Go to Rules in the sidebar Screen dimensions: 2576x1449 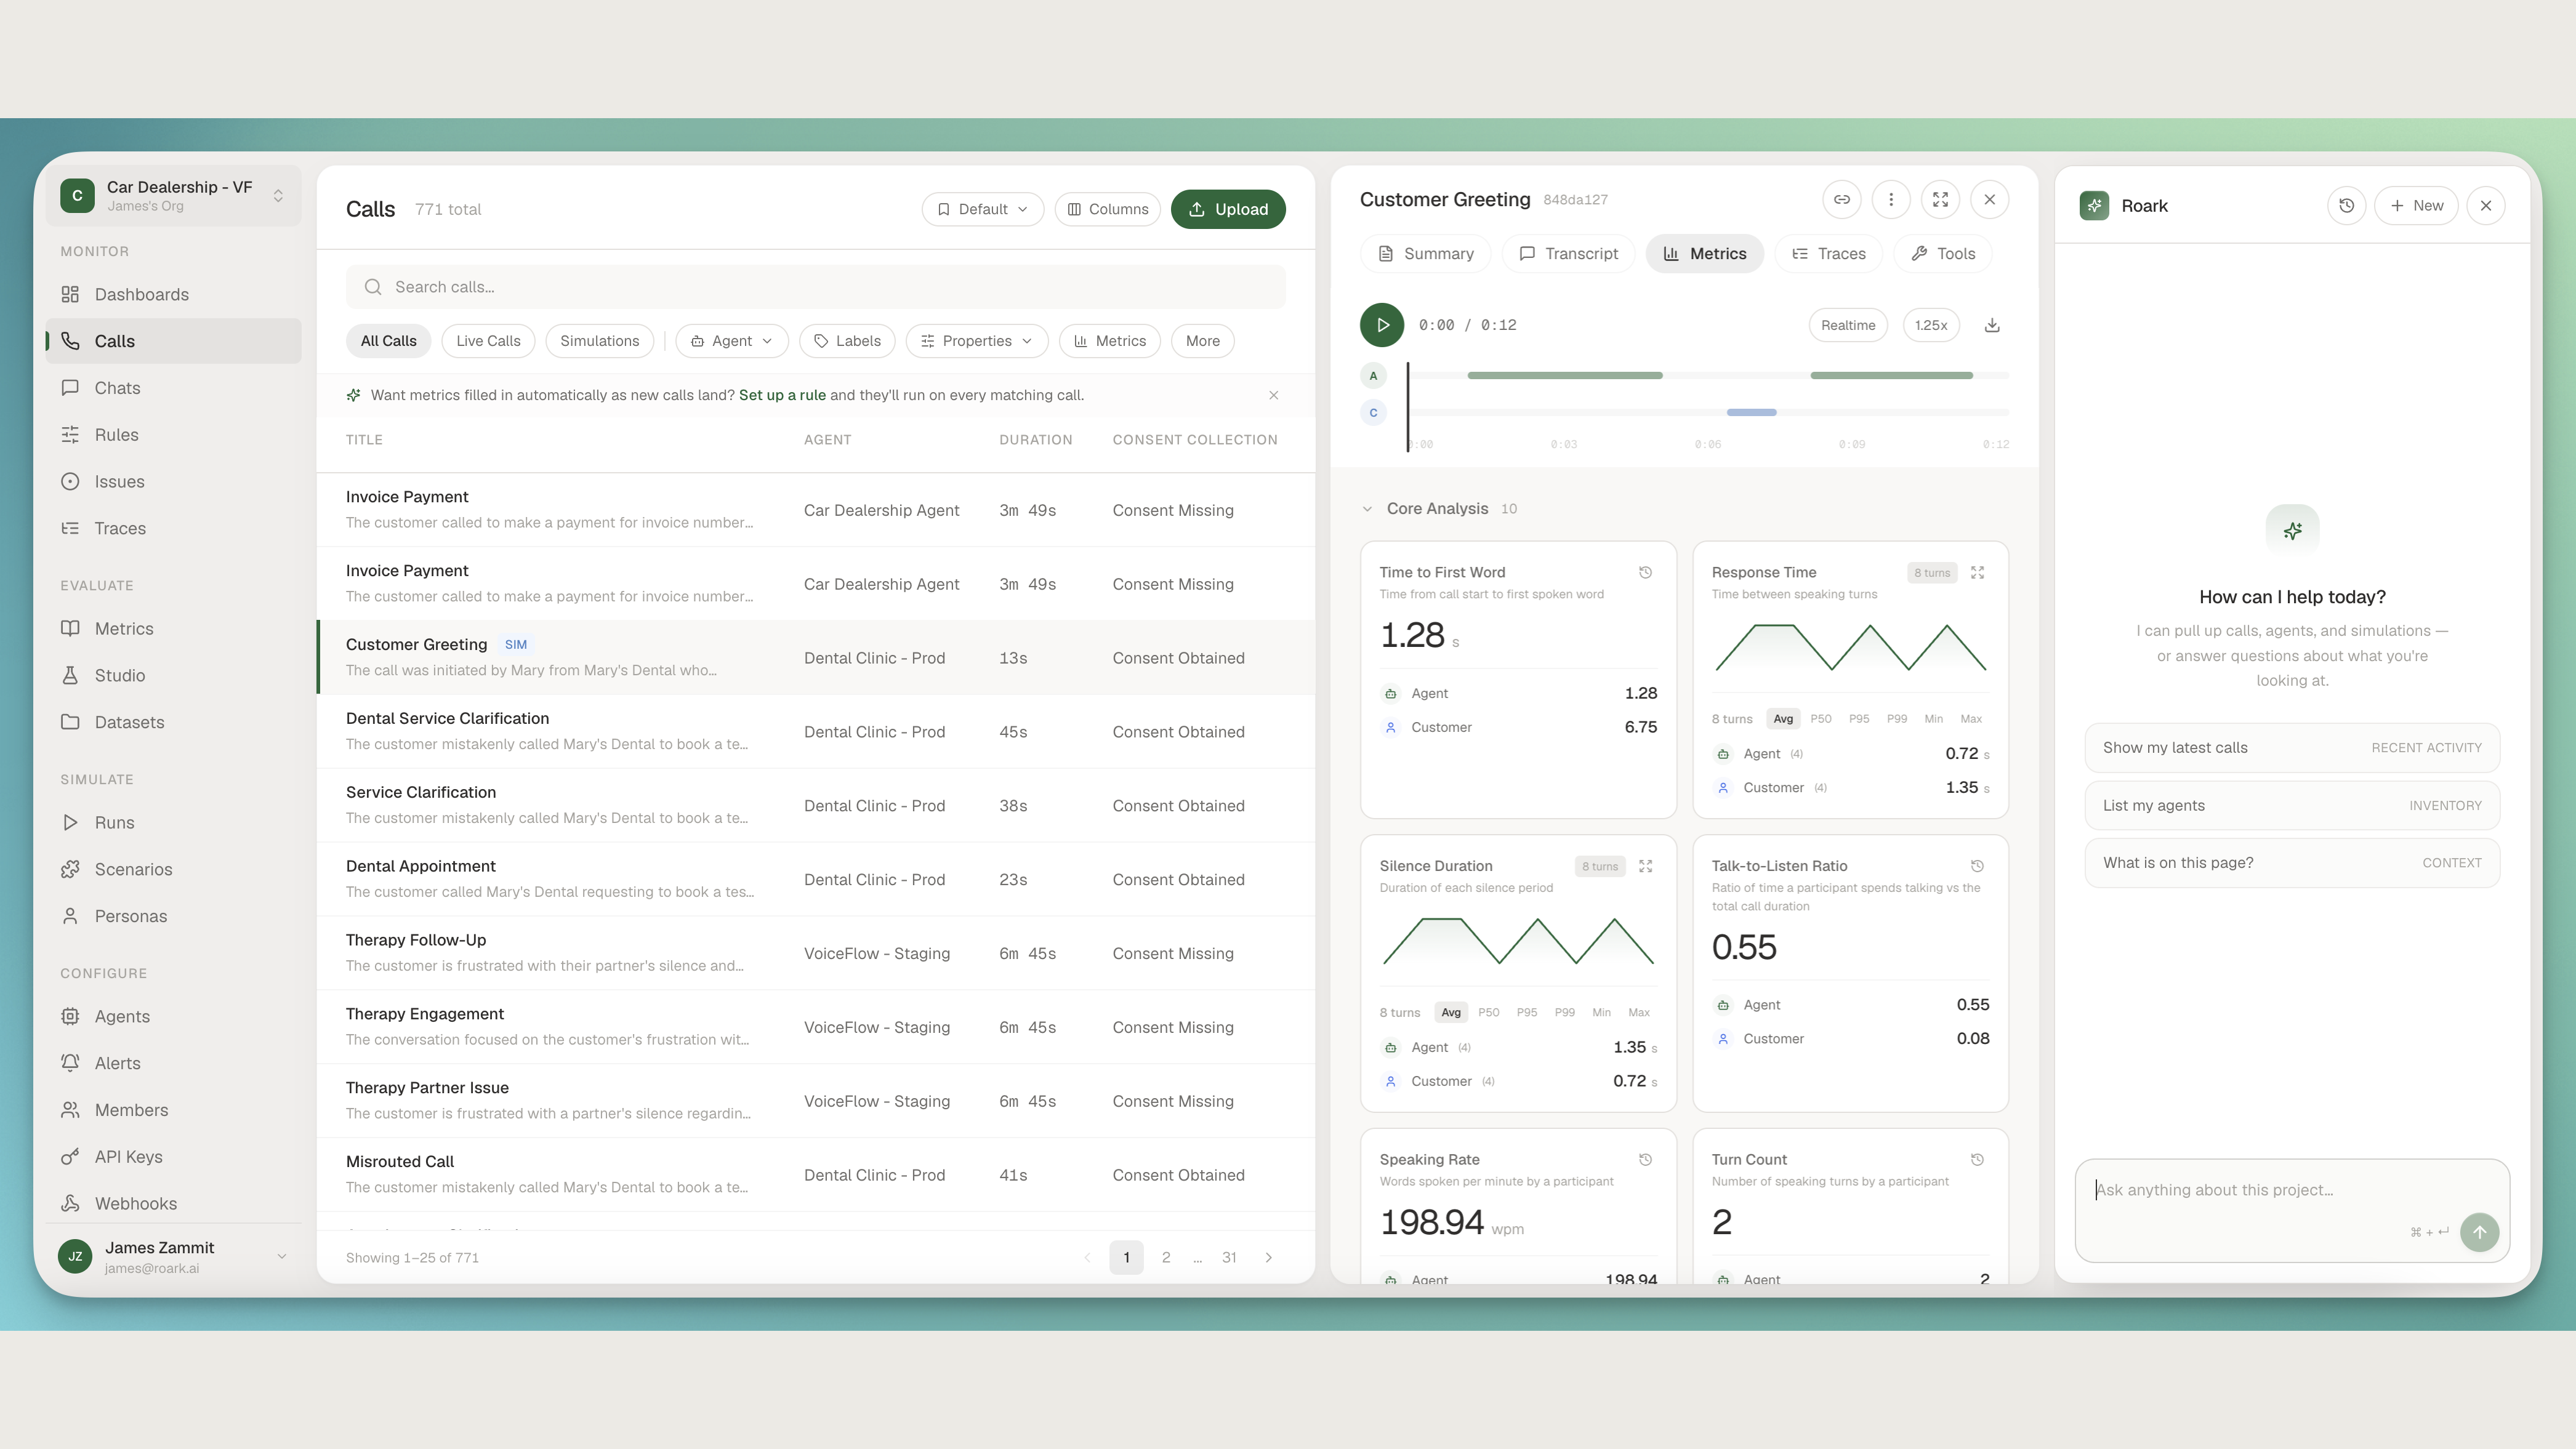[x=173, y=435]
